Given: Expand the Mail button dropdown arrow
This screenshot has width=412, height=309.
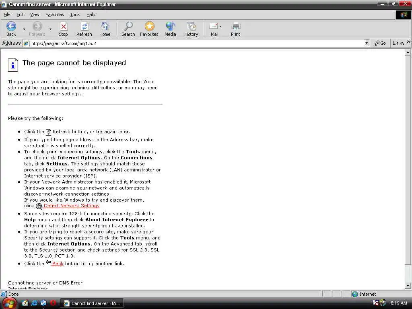Looking at the screenshot, I should click(220, 26).
